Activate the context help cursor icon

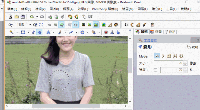(90, 17)
